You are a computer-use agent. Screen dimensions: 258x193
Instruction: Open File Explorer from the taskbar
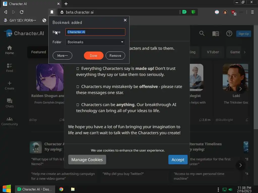pyautogui.click(x=73, y=189)
